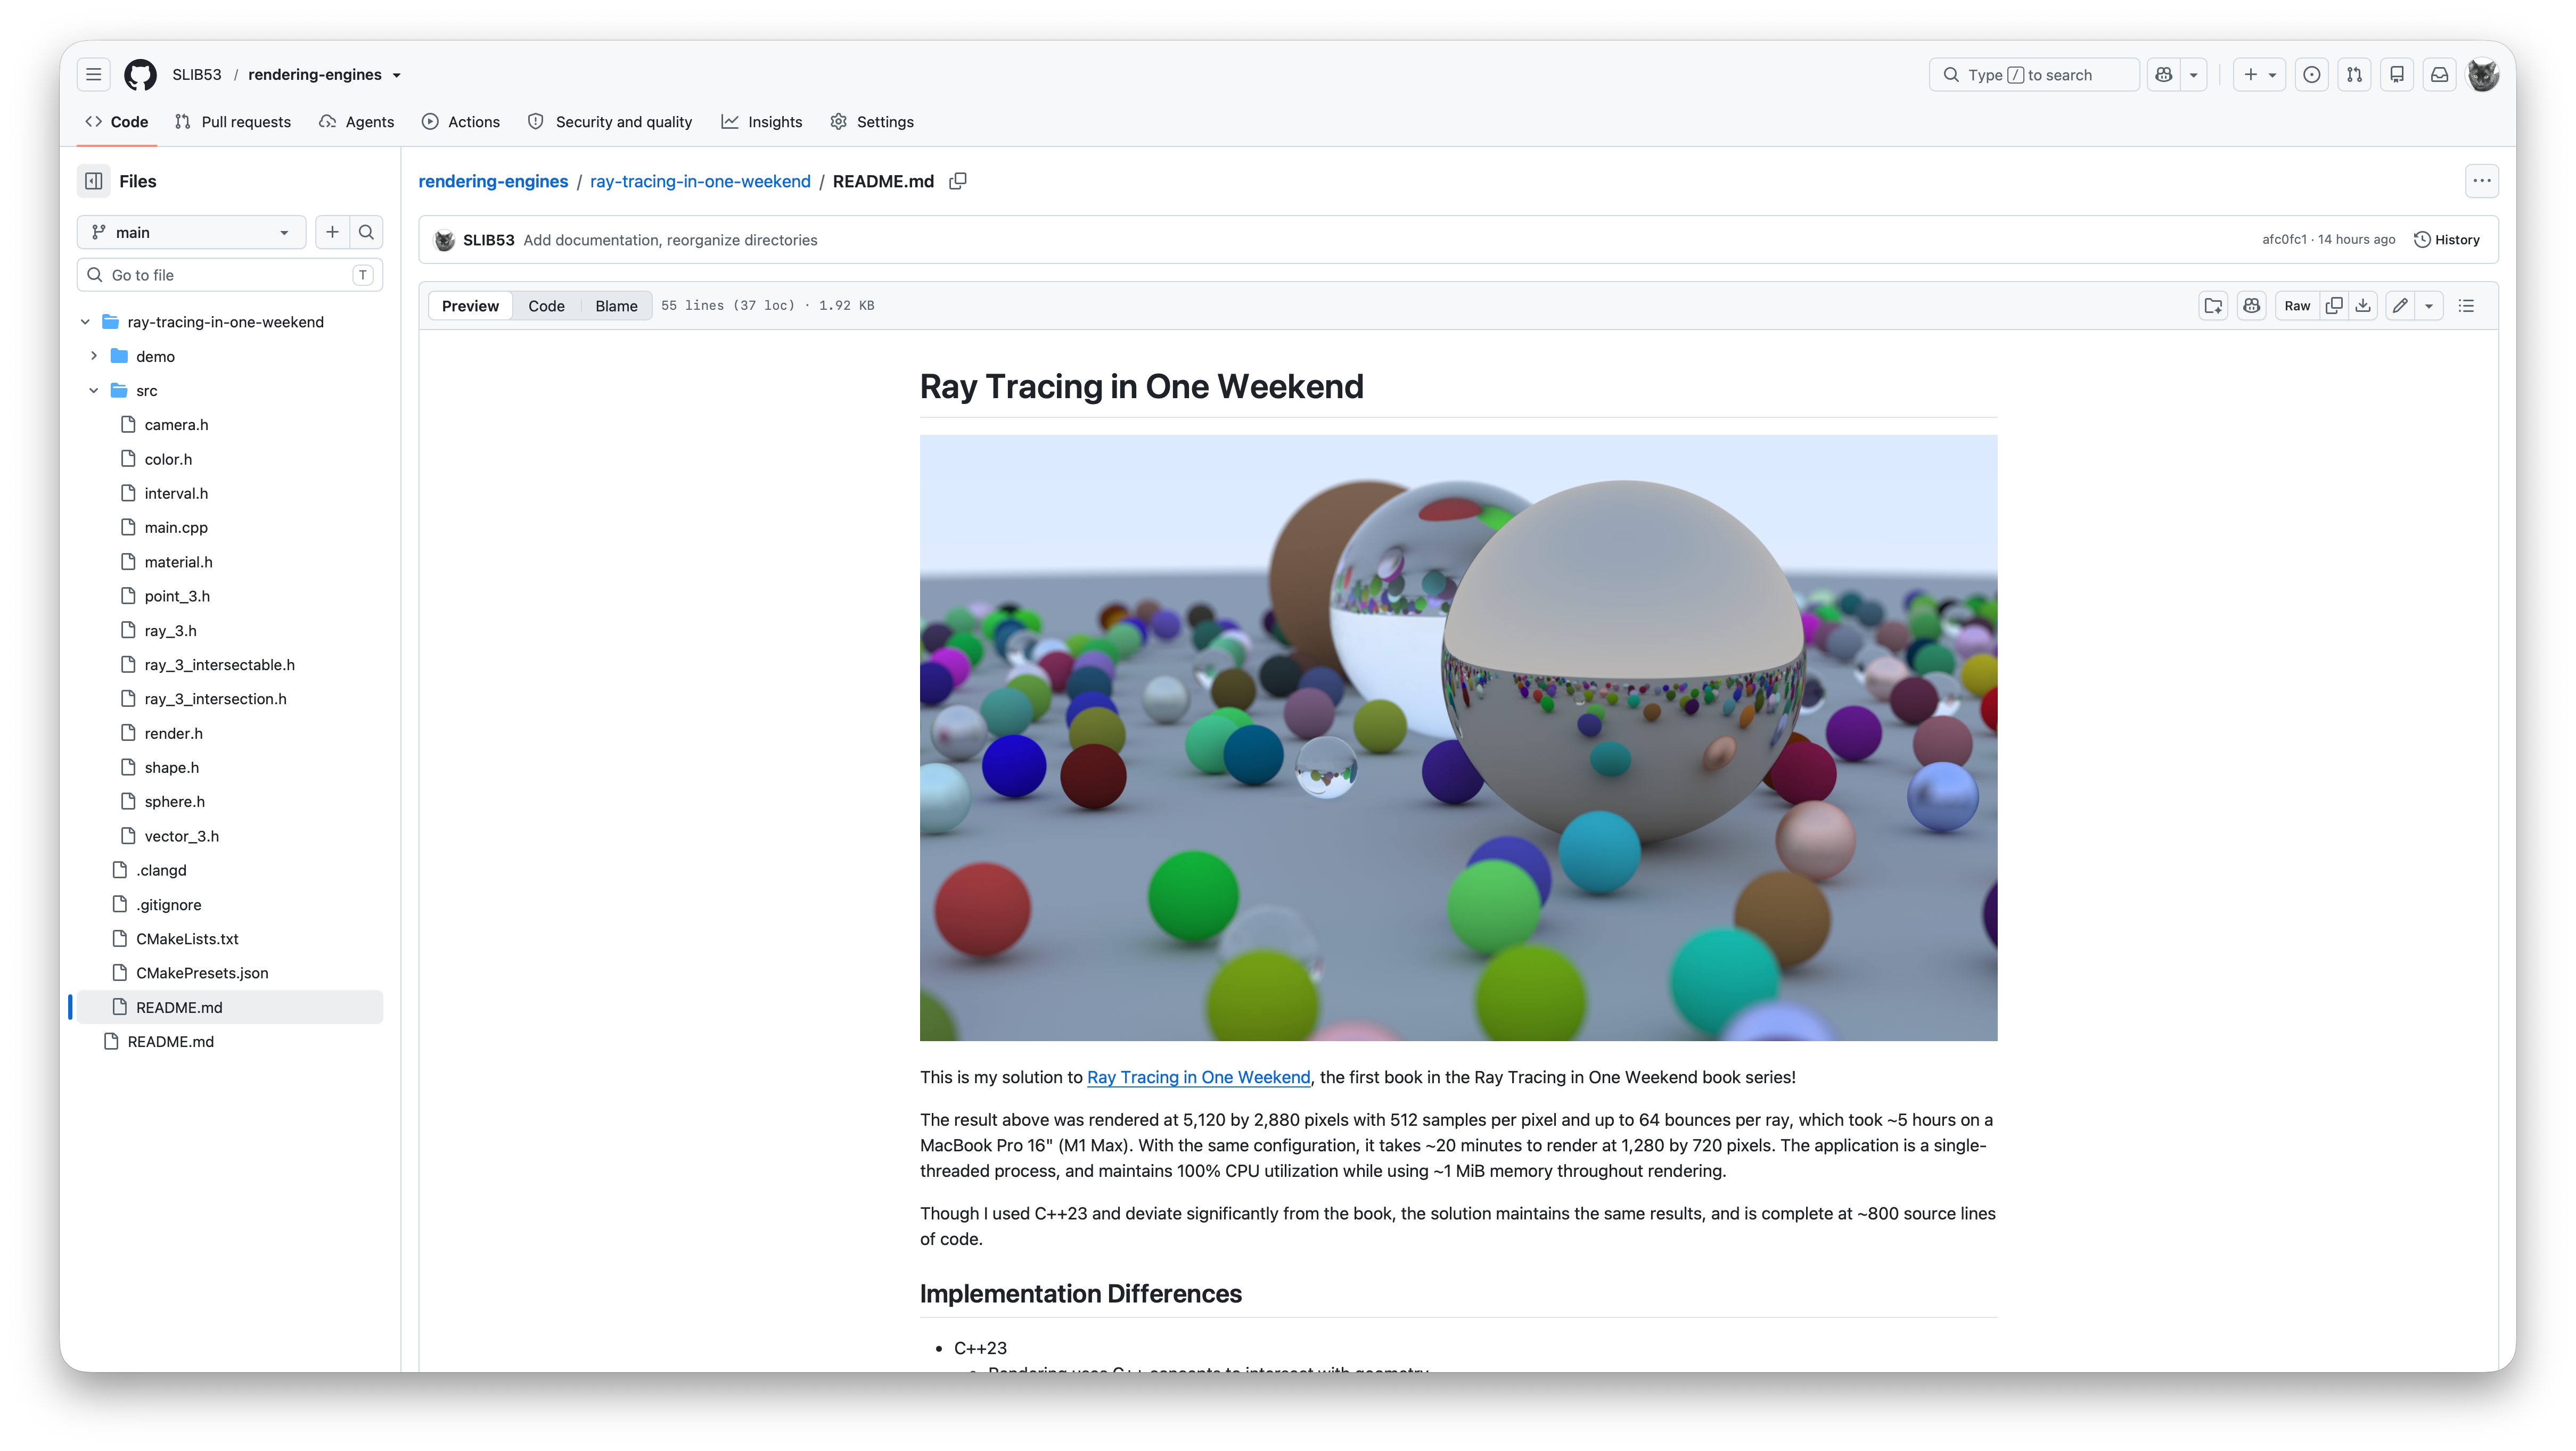Open file History
This screenshot has width=2576, height=1451.
2447,240
